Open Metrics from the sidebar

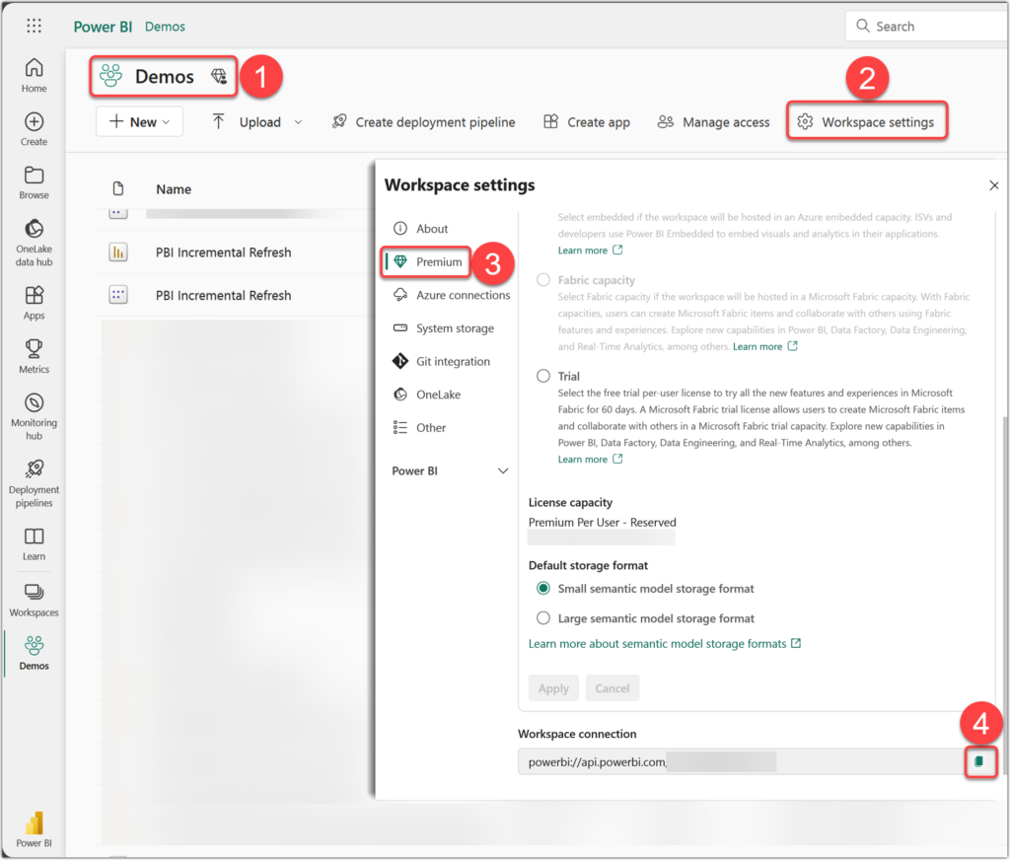pos(35,356)
